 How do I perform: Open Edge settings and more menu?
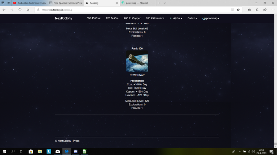click(x=273, y=10)
